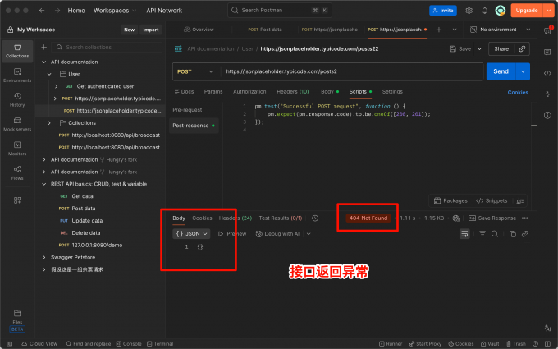Click the New button

pos(129,30)
